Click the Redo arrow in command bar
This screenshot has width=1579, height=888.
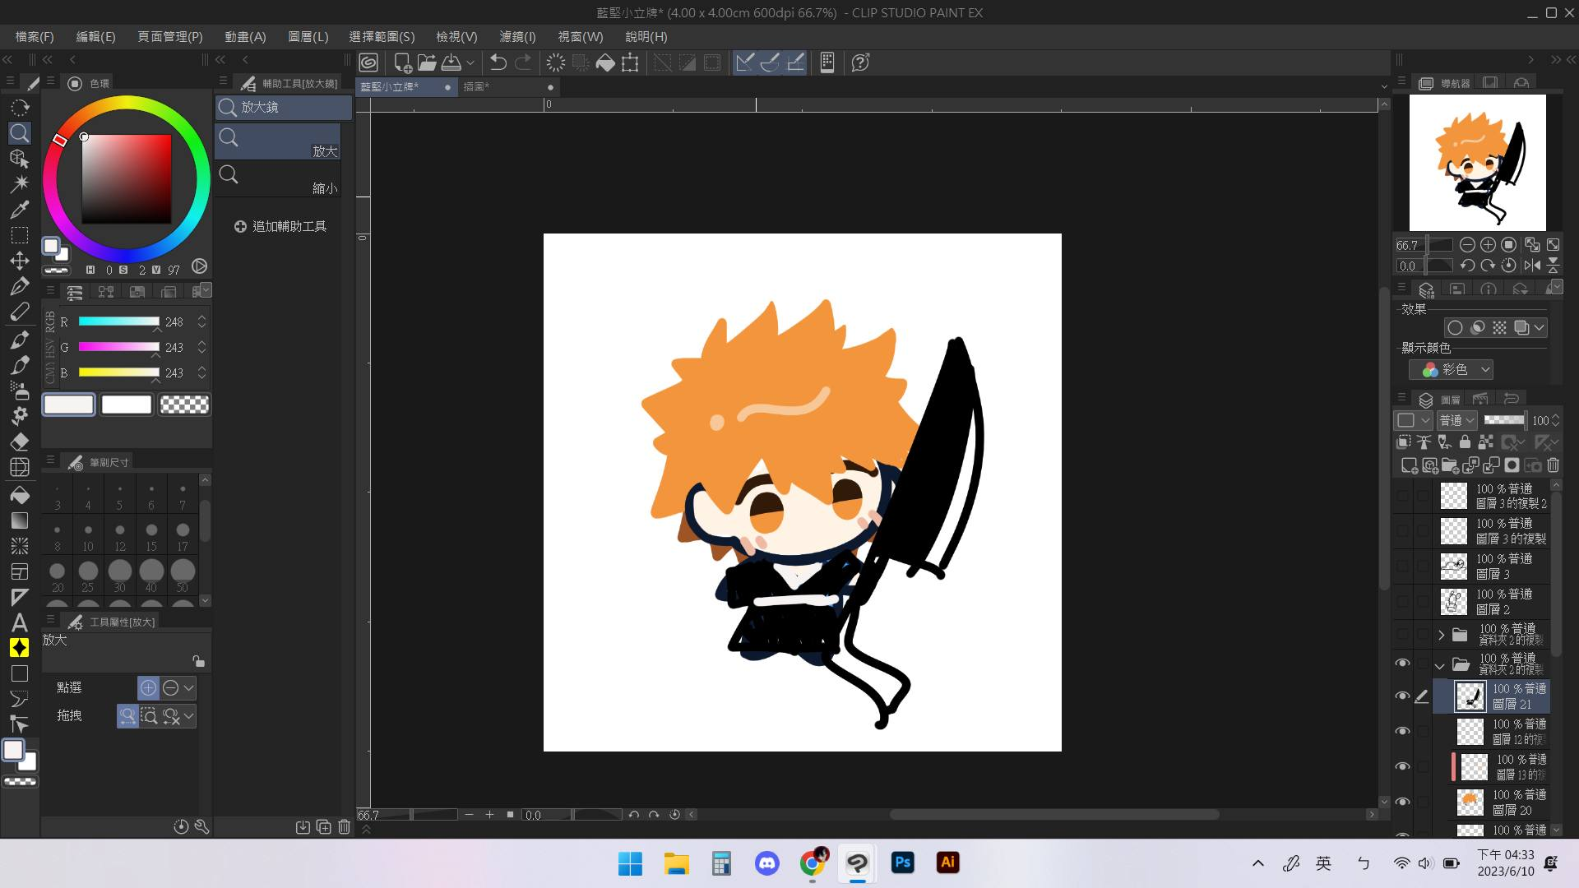(523, 62)
